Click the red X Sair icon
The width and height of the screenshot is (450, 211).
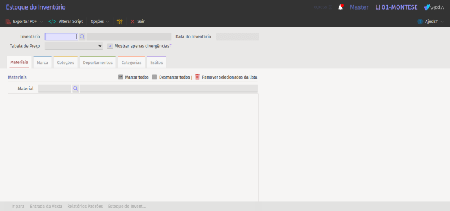point(132,21)
